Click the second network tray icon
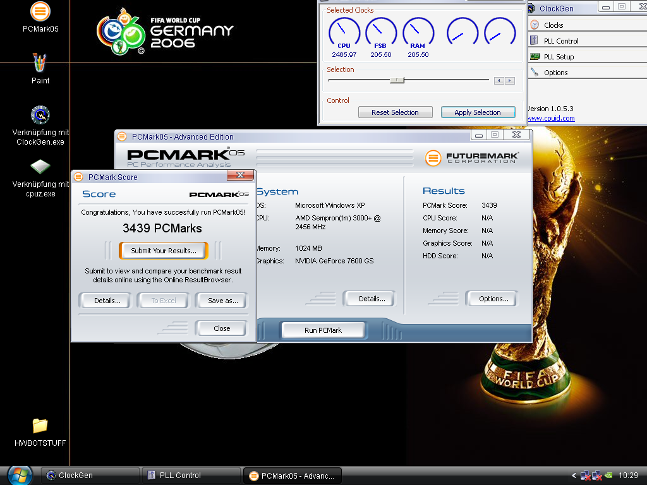The width and height of the screenshot is (647, 485). 596,476
